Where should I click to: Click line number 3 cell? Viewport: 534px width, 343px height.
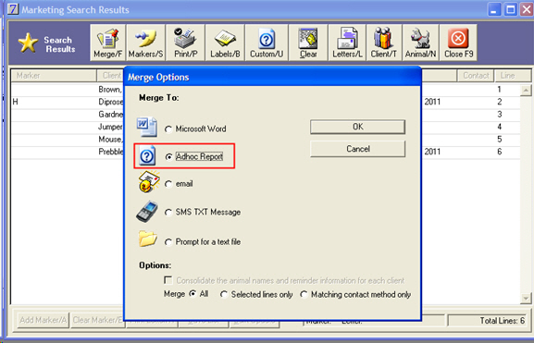[x=499, y=115]
